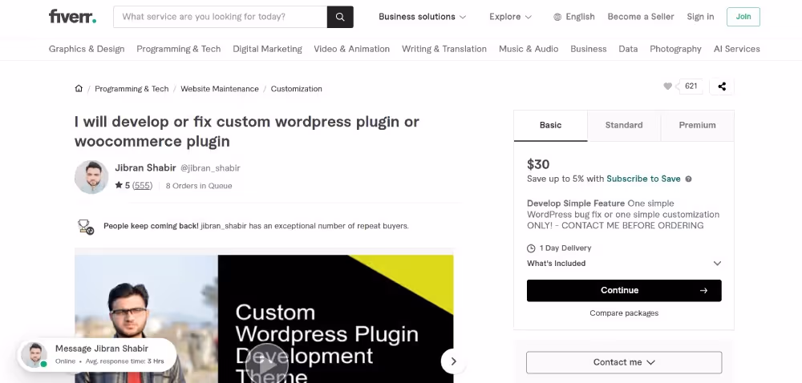Screen dimensions: 802x383
Task: Click the Fiverr logo
Action: tap(73, 16)
